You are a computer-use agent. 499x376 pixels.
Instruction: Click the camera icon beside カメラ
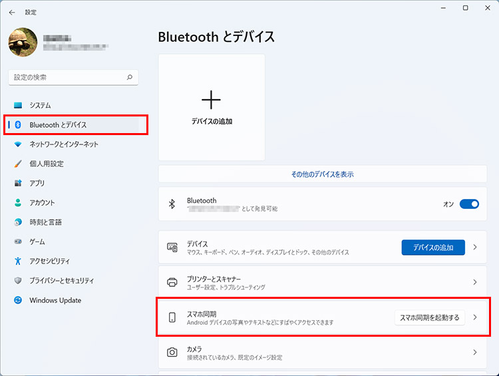click(x=172, y=353)
